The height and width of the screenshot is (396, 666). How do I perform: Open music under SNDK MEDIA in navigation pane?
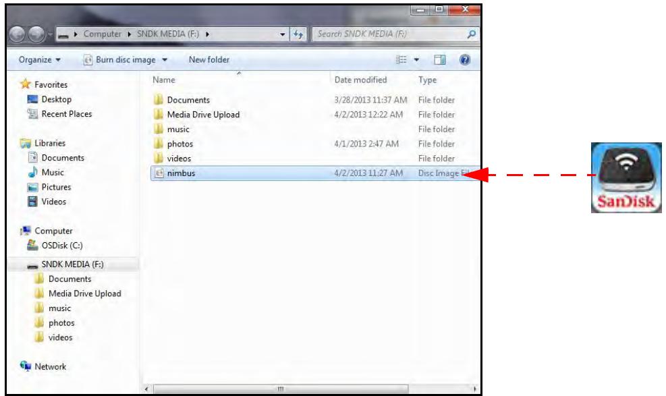point(59,308)
